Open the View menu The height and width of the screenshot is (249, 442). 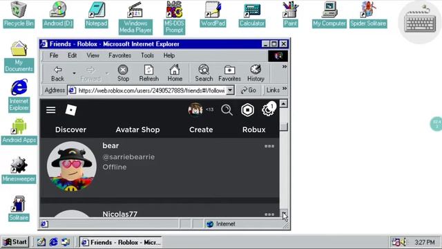click(x=93, y=55)
